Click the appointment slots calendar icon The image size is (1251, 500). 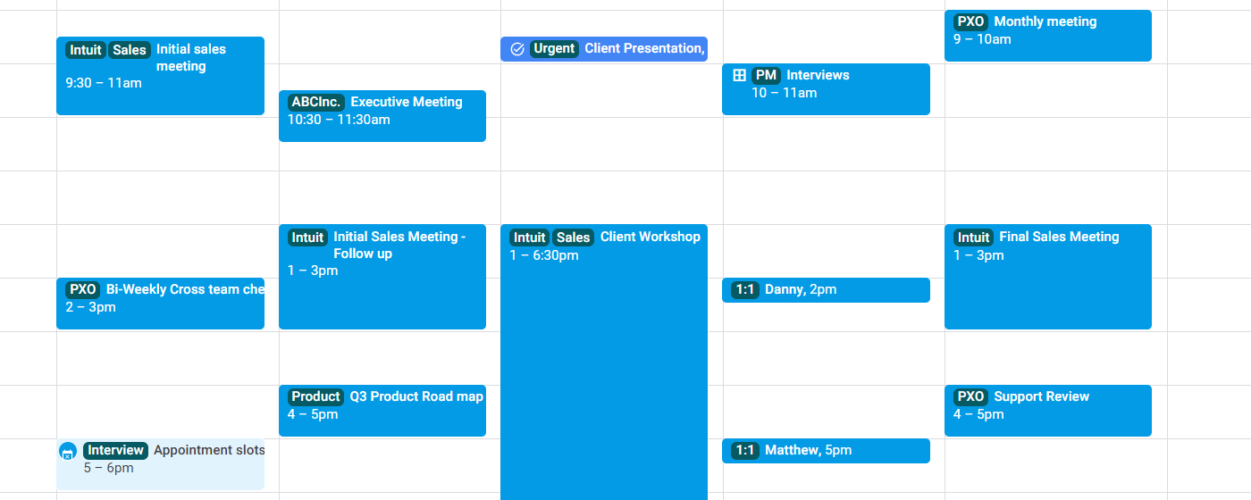(x=67, y=452)
